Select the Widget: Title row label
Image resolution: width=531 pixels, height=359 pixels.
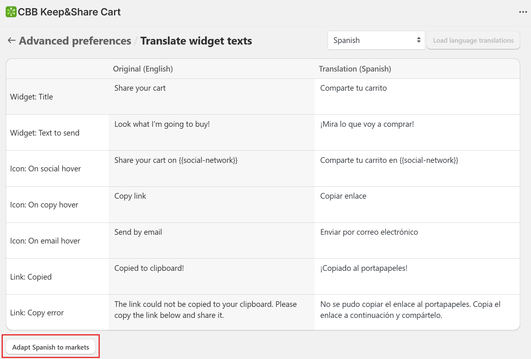pyautogui.click(x=31, y=97)
